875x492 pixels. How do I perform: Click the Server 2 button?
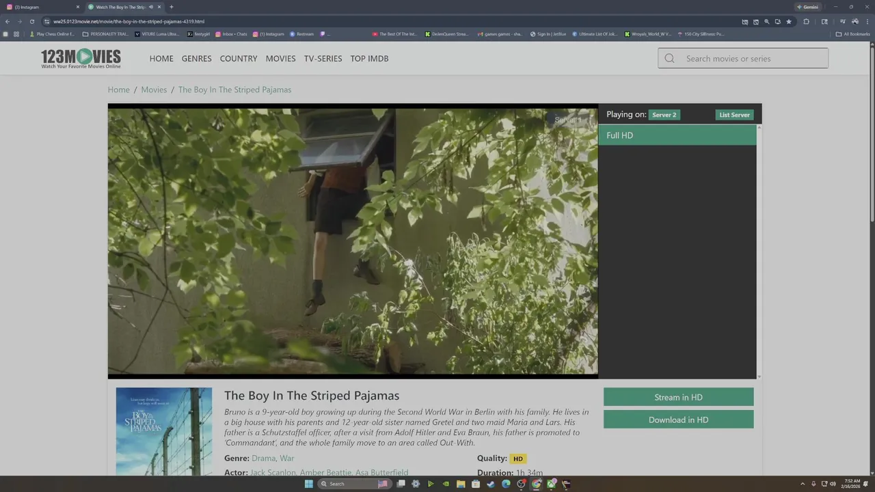(664, 115)
